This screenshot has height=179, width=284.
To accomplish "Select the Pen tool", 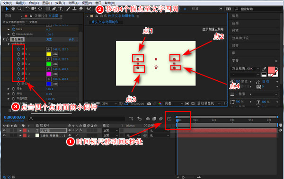I will click(x=54, y=9).
